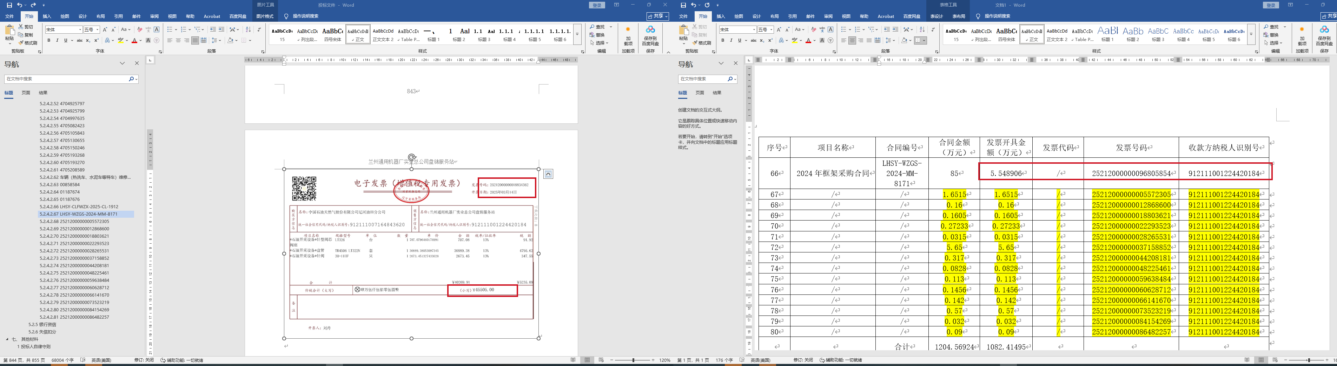
Task: Click Format Painter 格式刷 in 投标文件 window
Action: 27,43
